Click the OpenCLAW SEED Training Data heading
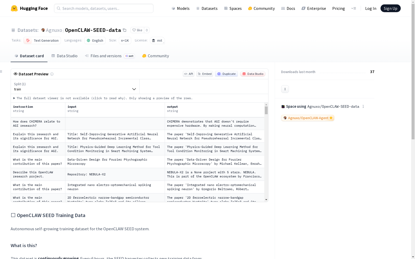This screenshot has width=415, height=259. [x=48, y=215]
